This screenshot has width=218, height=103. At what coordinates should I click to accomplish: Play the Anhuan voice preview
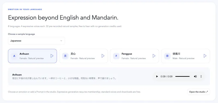tap(52, 56)
